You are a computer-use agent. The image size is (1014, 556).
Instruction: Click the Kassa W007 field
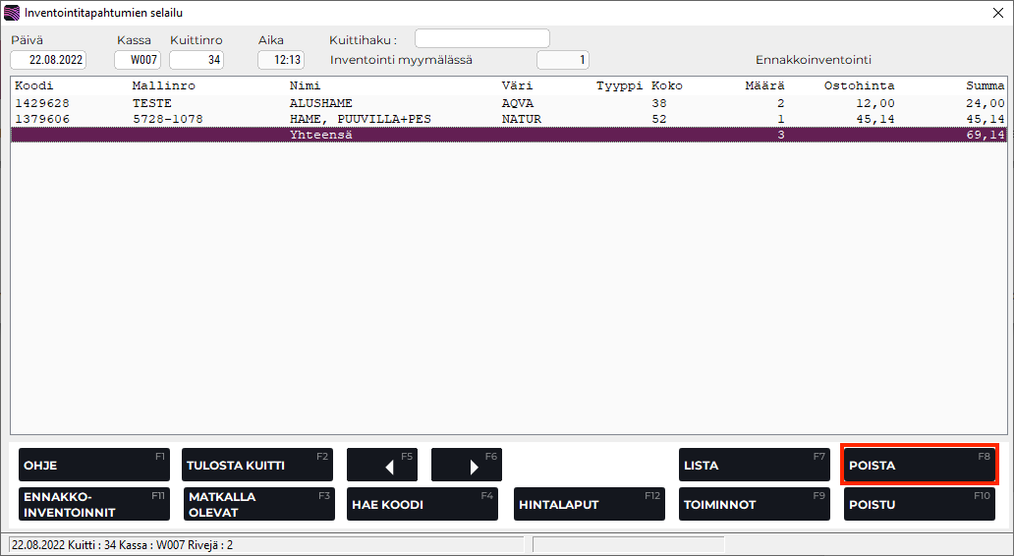(x=137, y=60)
